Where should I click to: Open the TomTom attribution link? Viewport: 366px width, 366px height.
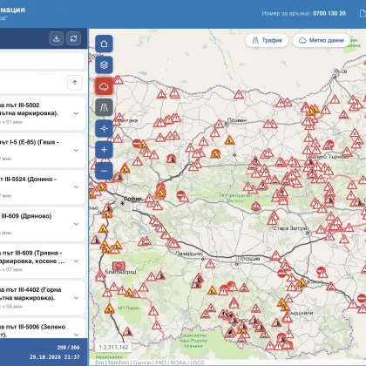pos(119,363)
